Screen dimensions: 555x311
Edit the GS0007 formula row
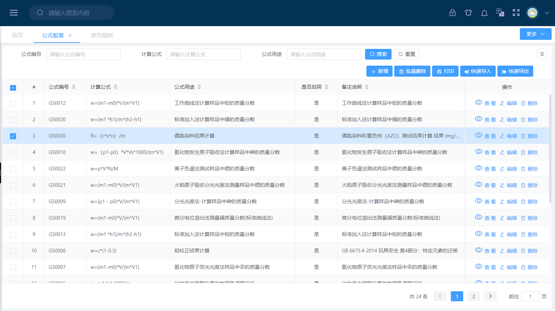(x=508, y=267)
